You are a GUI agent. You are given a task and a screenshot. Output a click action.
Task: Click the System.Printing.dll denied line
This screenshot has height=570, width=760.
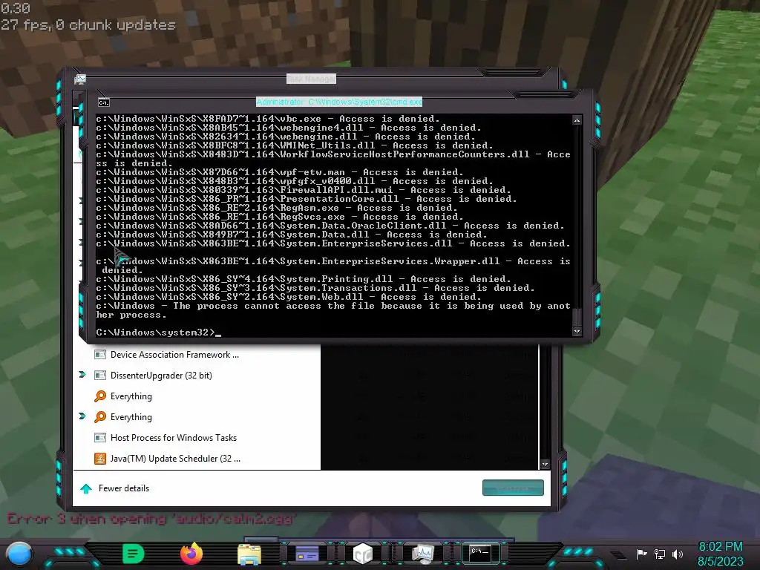[304, 279]
